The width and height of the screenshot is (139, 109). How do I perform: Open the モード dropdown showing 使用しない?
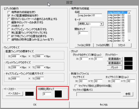pos(91,24)
